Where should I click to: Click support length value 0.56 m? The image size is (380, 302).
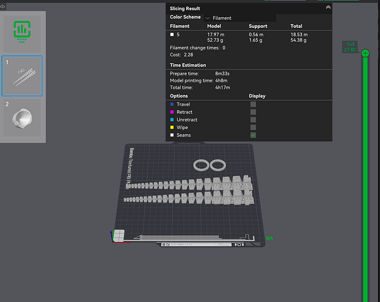256,35
